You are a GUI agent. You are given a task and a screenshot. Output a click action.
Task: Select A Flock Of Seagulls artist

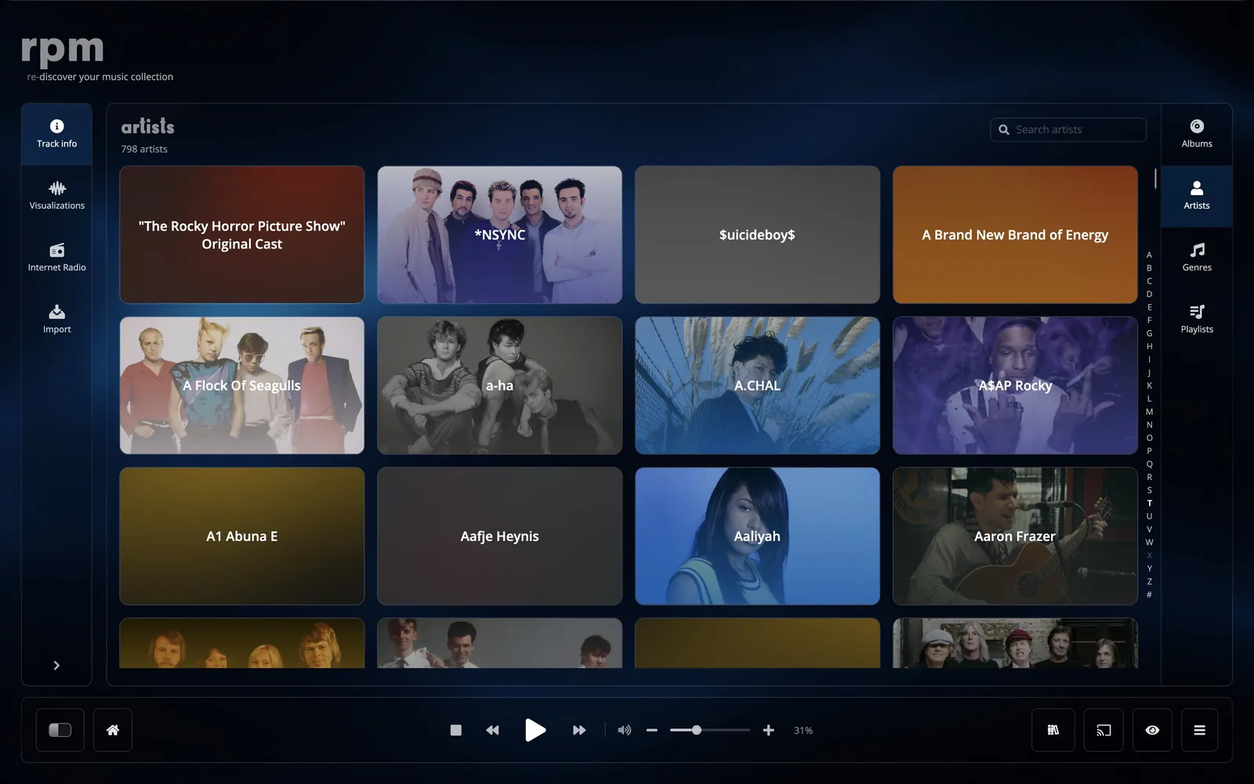click(242, 385)
